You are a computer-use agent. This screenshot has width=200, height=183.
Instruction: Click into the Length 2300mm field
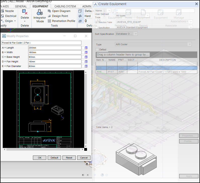[55, 48]
